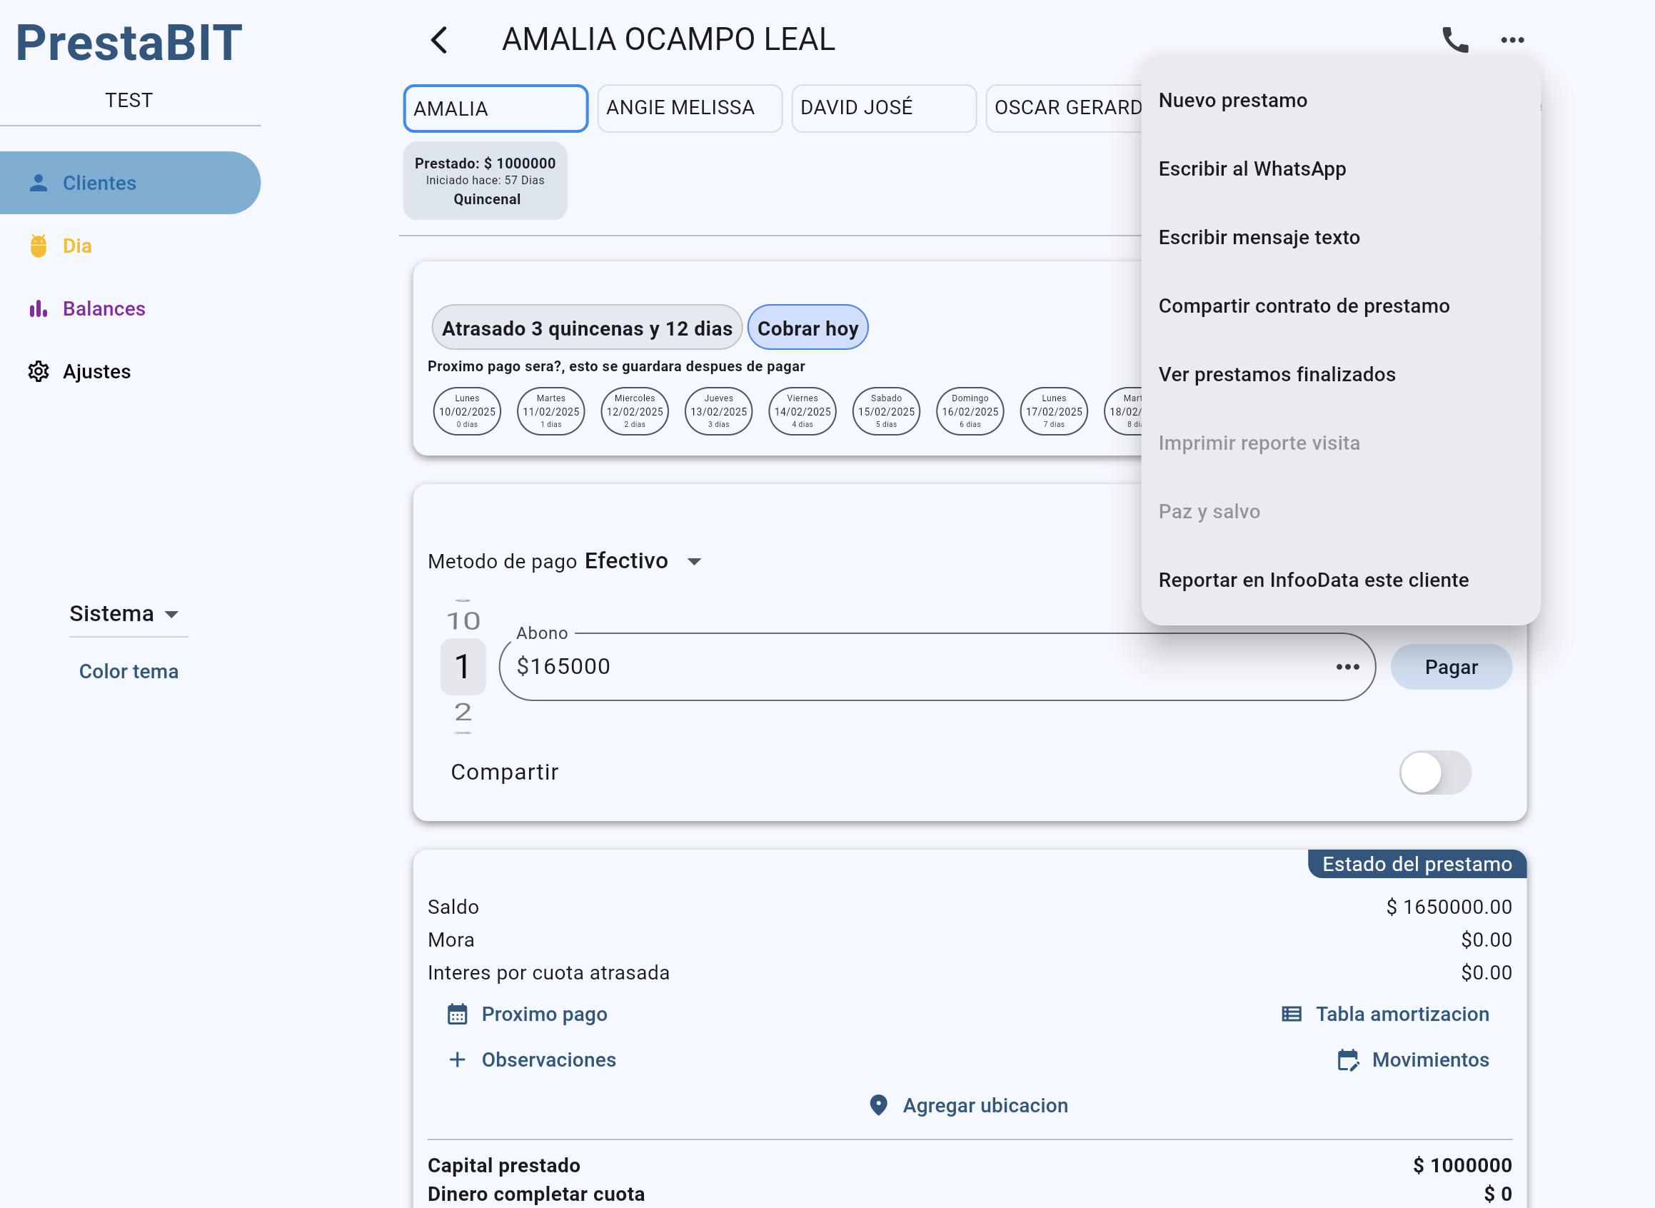
Task: Open the three-dots menu in header
Action: pos(1511,40)
